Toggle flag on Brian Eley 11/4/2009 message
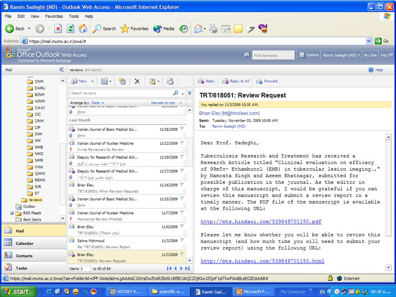This screenshot has height=297, width=396. click(182, 226)
